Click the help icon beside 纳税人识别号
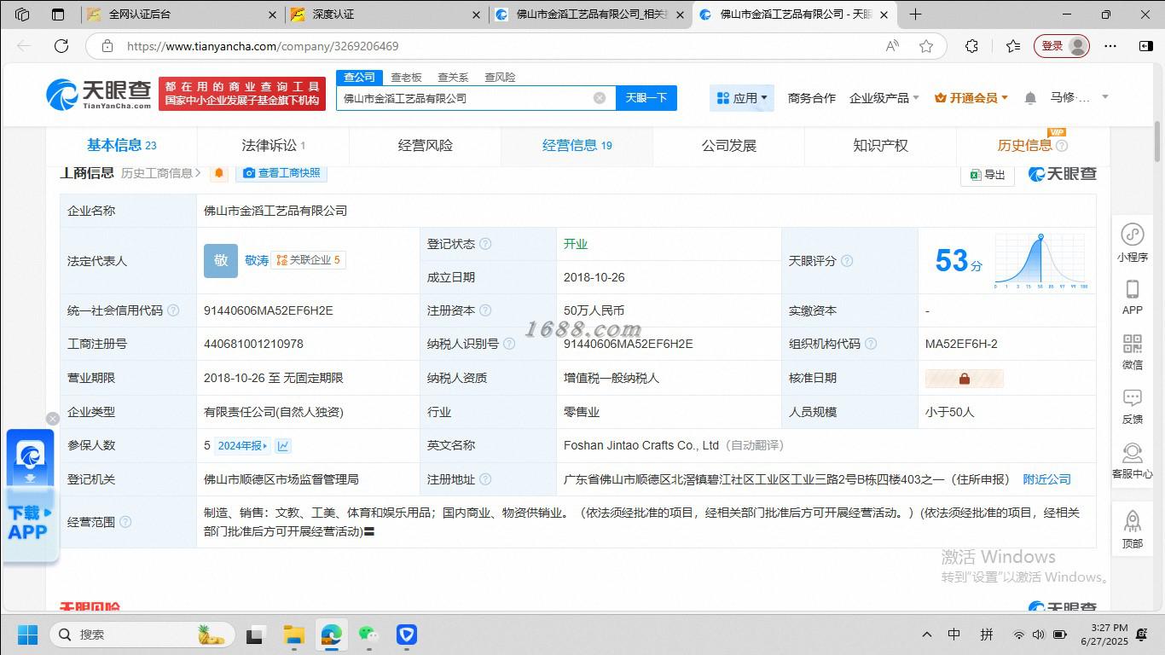 (x=509, y=344)
